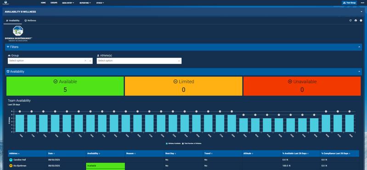The image size is (367, 170).
Task: Switch to the Wellness tab
Action: point(30,21)
